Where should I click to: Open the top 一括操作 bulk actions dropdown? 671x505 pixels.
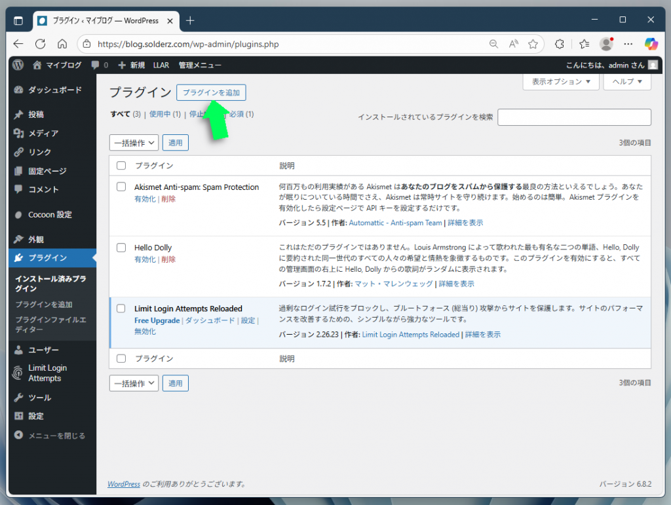point(134,142)
